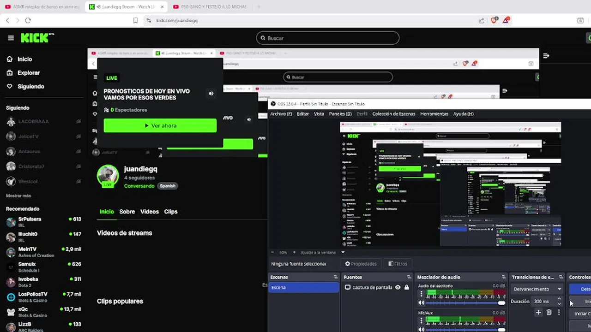Open OBS Propiedades button

(361, 264)
